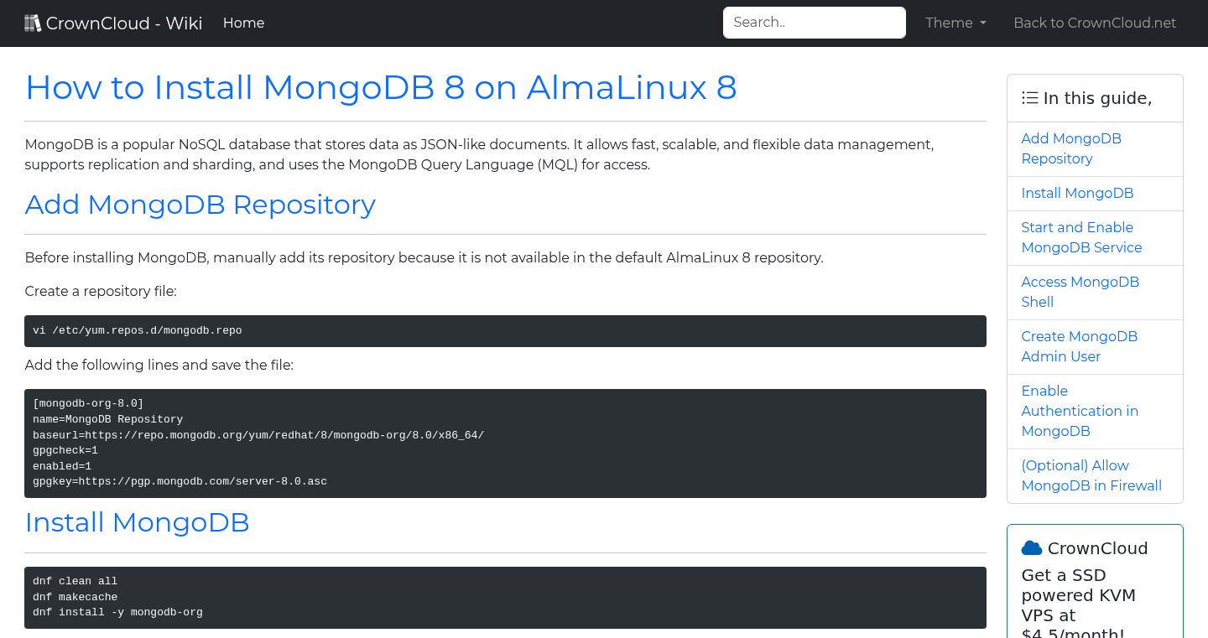Select 'Create MongoDB Admin User' in sidebar
Image resolution: width=1208 pixels, height=638 pixels.
point(1079,346)
